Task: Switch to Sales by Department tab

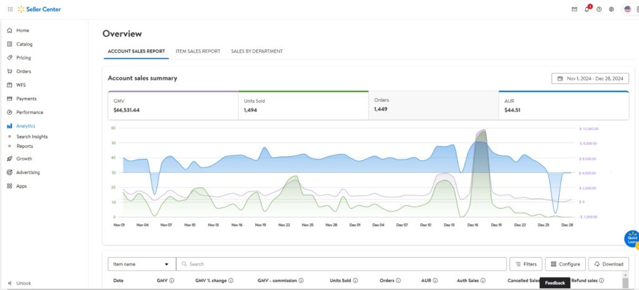Action: point(256,51)
